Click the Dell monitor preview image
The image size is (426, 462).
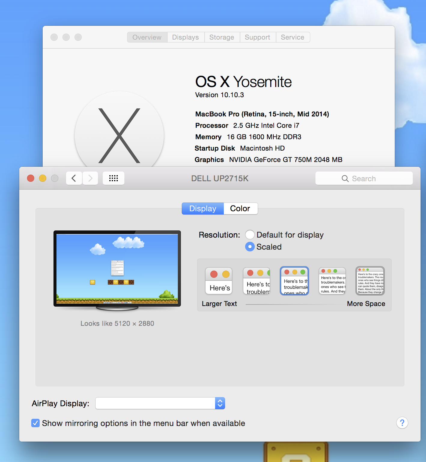tap(117, 270)
